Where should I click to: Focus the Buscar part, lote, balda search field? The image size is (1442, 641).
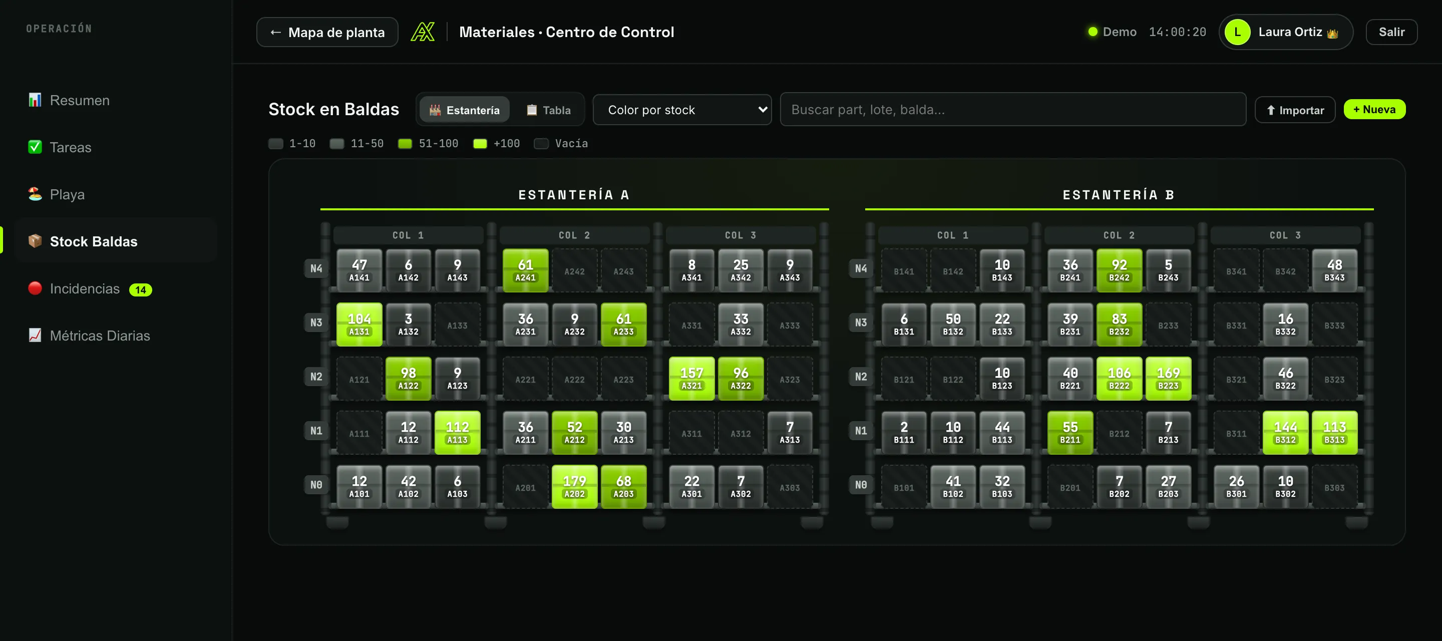[x=1012, y=110]
